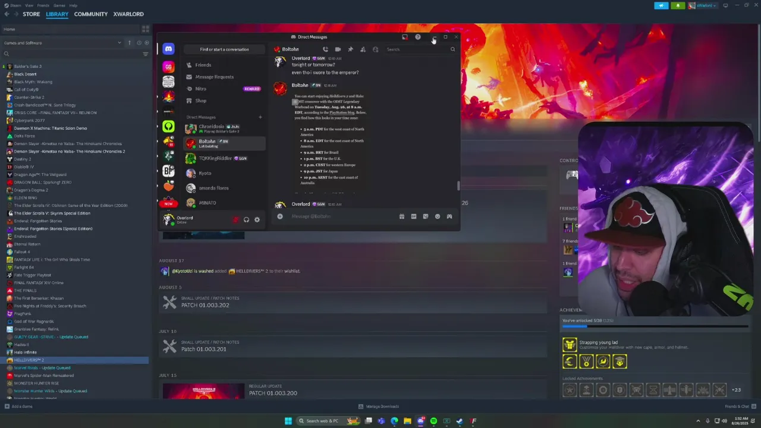
Task: Expand Games and Software dropdown in Steam
Action: pyautogui.click(x=62, y=43)
